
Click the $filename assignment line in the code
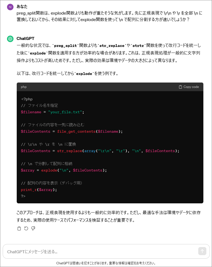point(52,112)
